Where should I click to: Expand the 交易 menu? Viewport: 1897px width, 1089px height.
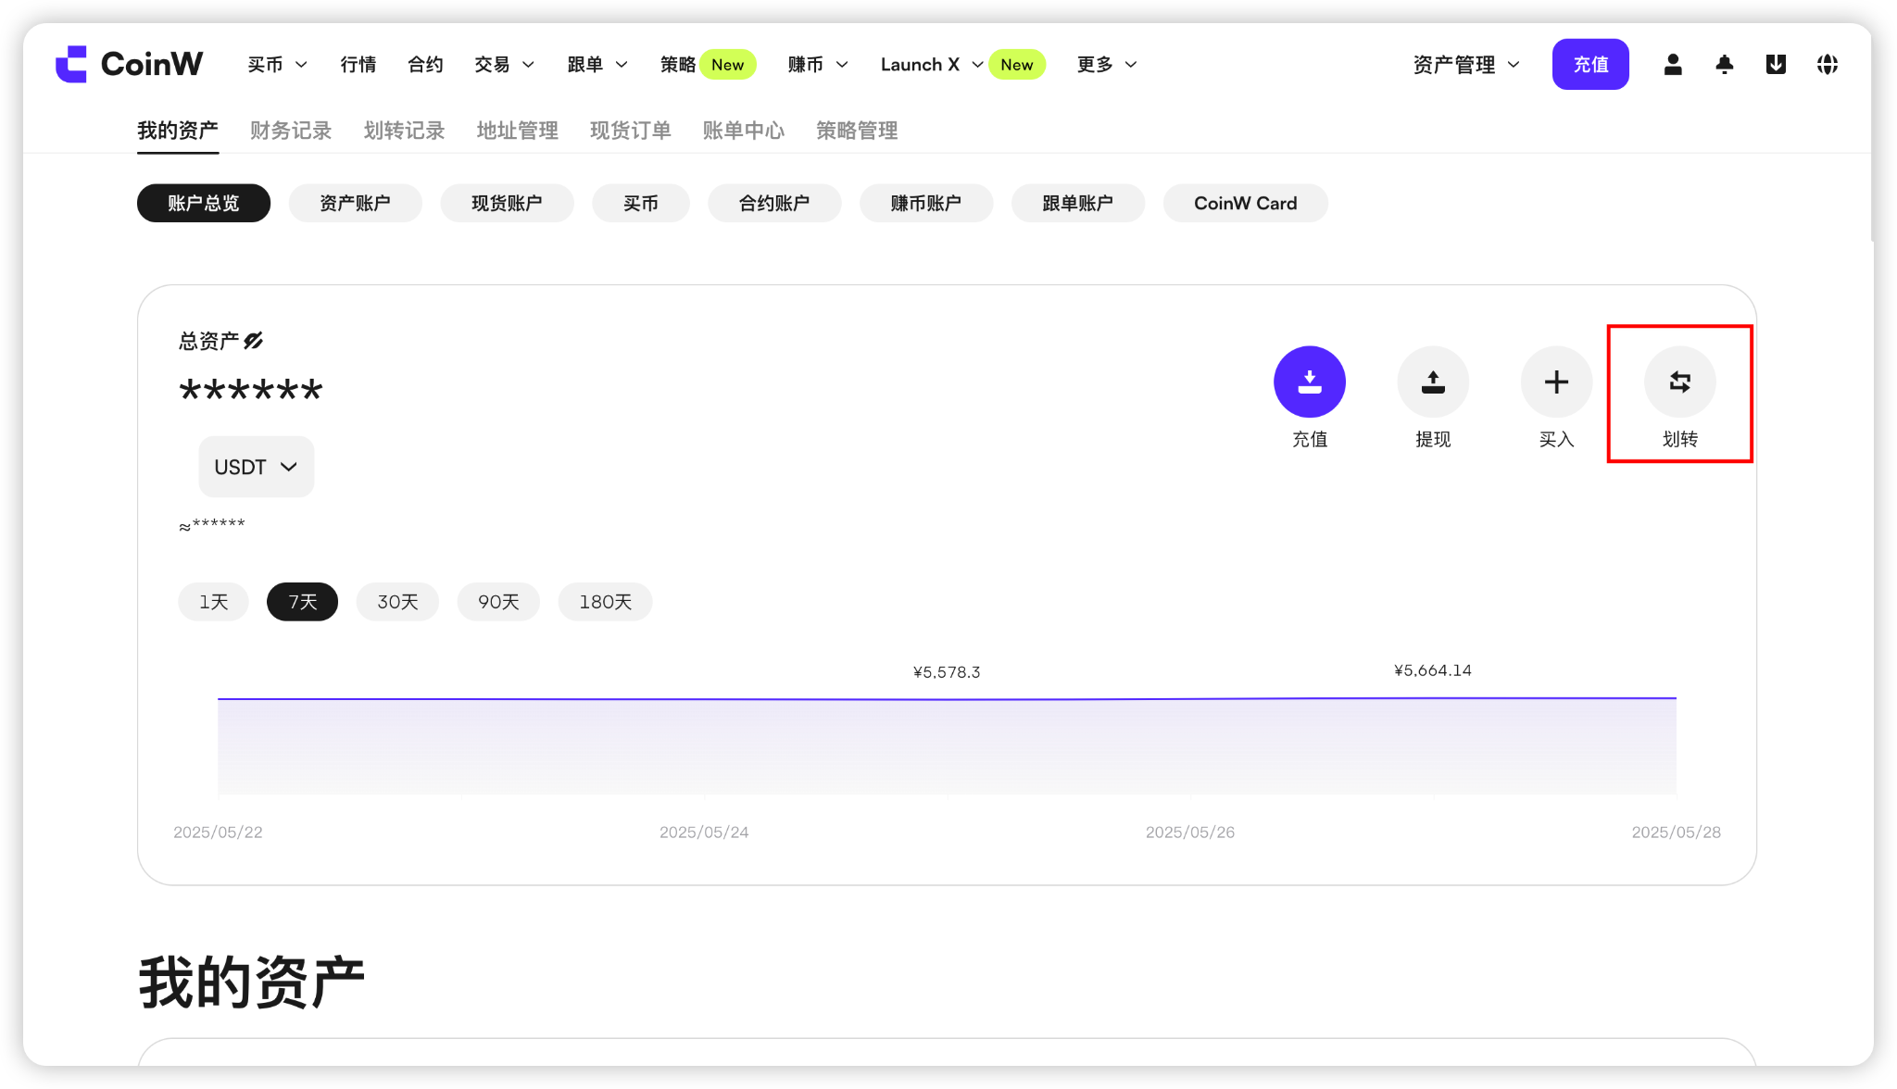[x=505, y=65]
